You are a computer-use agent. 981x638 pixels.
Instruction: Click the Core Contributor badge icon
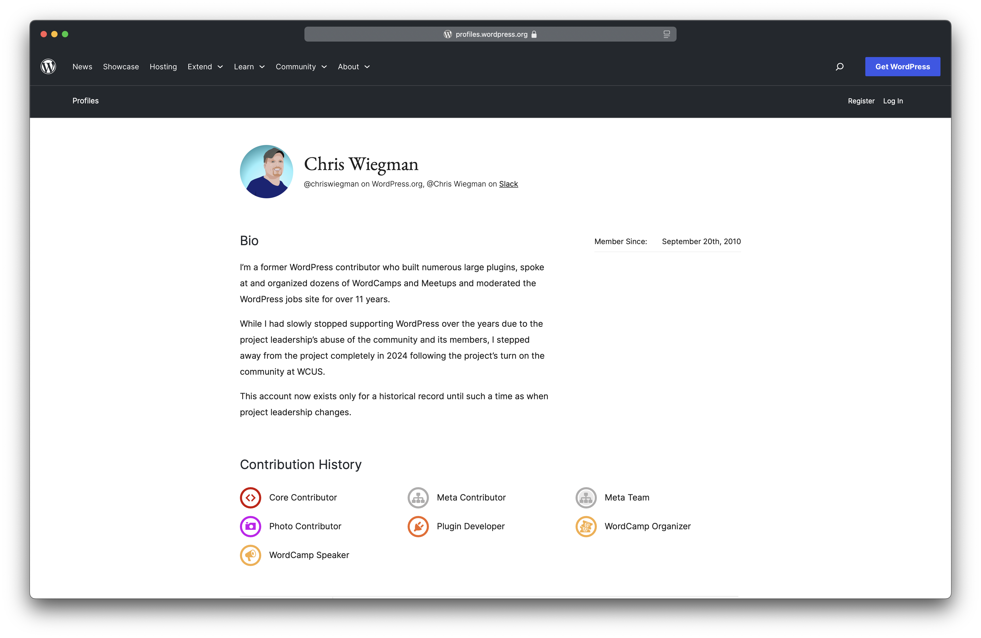[250, 498]
